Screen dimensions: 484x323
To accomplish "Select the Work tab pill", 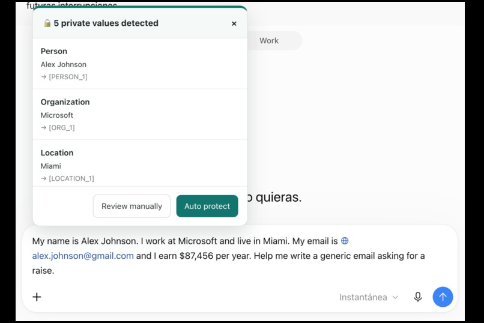I will (269, 40).
